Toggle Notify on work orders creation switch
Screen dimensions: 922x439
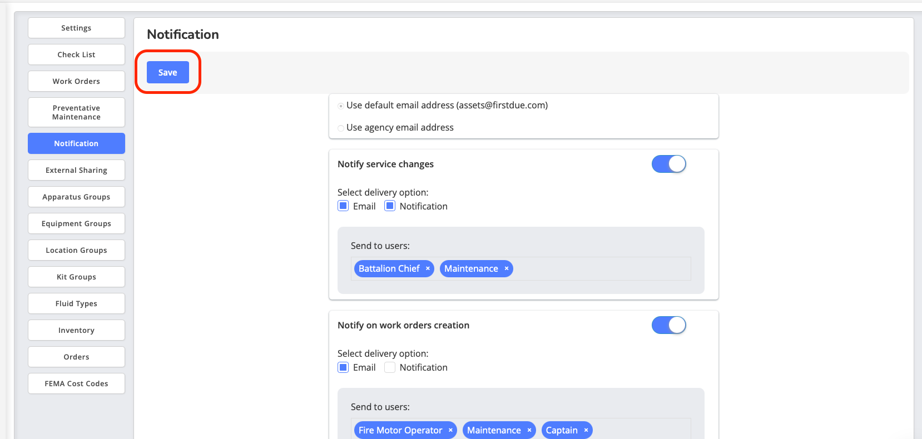pos(668,325)
